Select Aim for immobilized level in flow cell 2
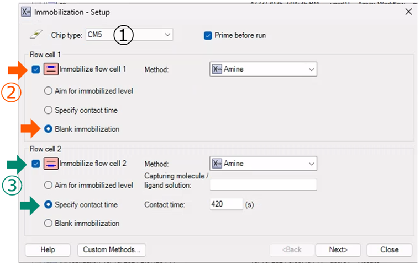420x266 pixels. [48, 185]
